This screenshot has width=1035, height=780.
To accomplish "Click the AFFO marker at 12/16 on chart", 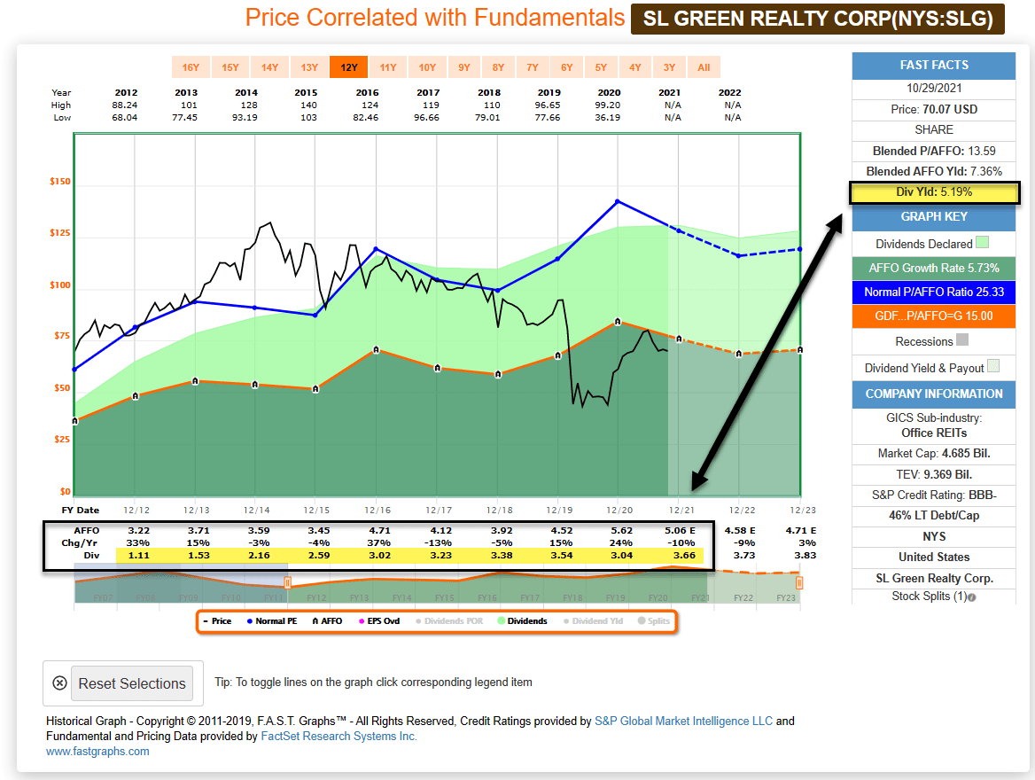I will (x=377, y=350).
